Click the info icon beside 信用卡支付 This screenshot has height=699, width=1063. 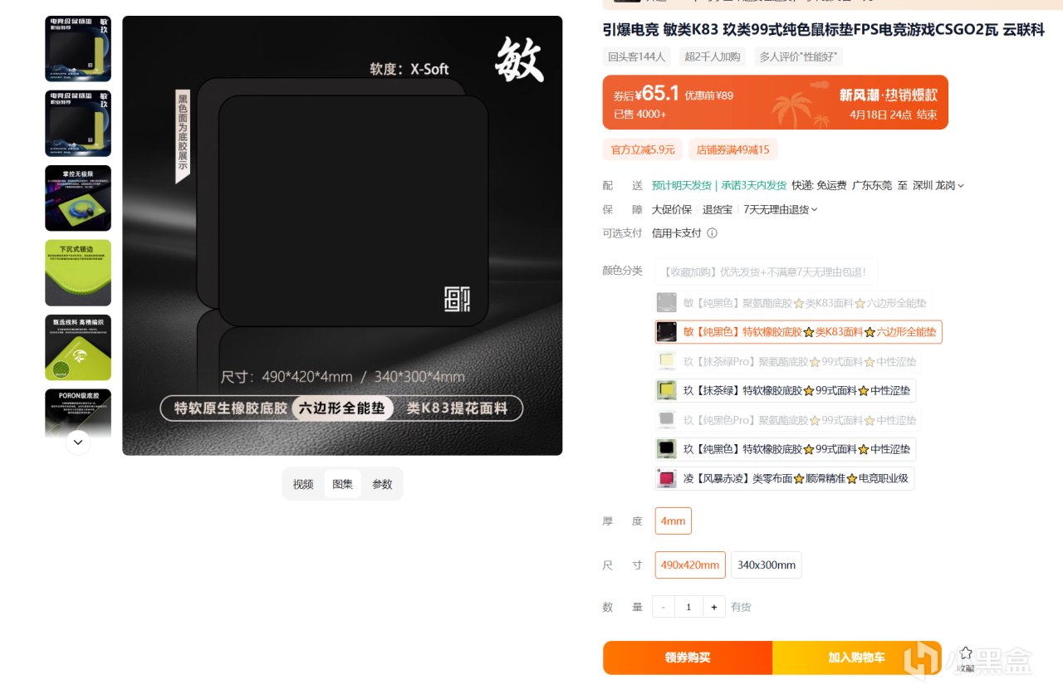(x=712, y=233)
